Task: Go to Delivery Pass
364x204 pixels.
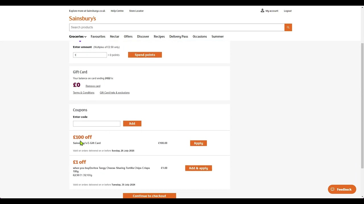Action: 179,37
